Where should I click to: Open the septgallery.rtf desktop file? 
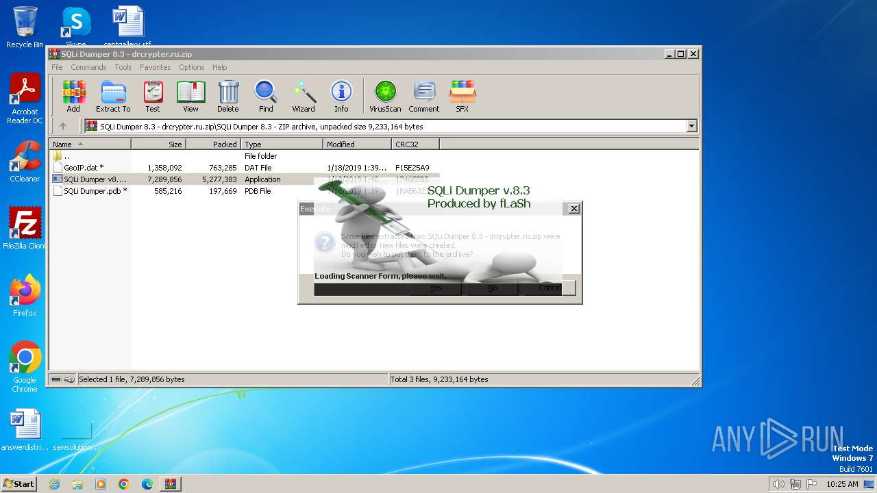coord(127,26)
